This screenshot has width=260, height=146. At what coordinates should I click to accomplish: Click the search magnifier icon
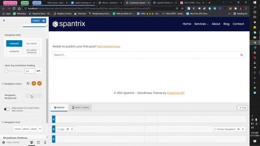pos(242,55)
